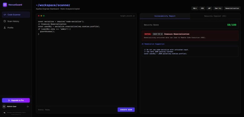
Task: Click the Scan History clock icon
Action: [5, 21]
